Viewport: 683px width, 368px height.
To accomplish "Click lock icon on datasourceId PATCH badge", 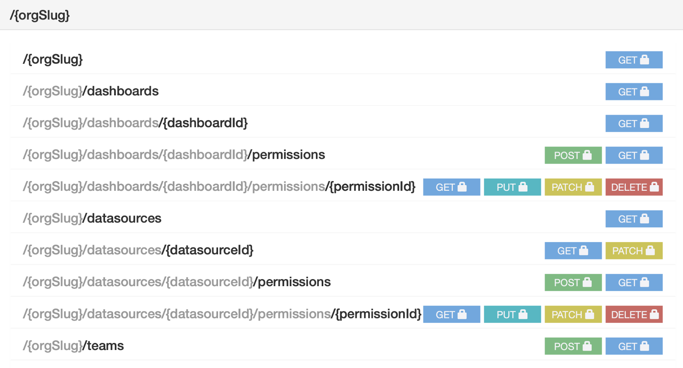I will click(650, 250).
